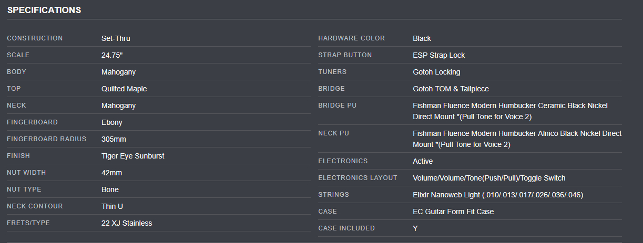643x243 pixels.
Task: Select the Set-Thru construction value
Action: pos(116,38)
